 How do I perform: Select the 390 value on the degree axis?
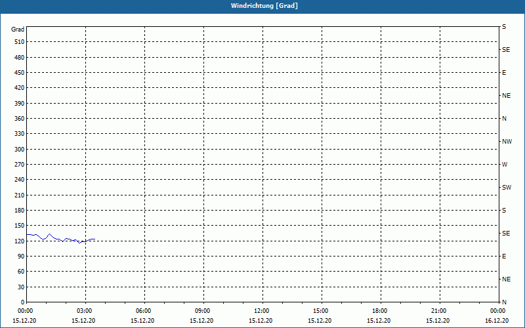pyautogui.click(x=20, y=104)
